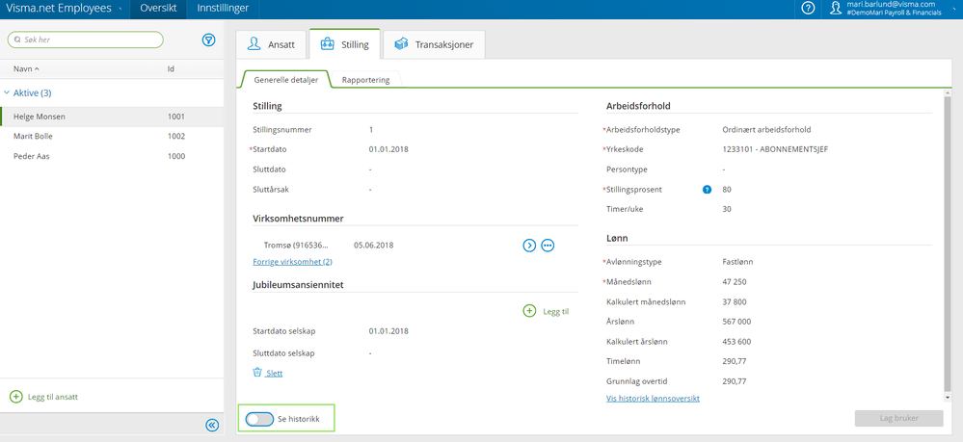Click employee id 1002
The image size is (963, 442).
click(x=176, y=137)
